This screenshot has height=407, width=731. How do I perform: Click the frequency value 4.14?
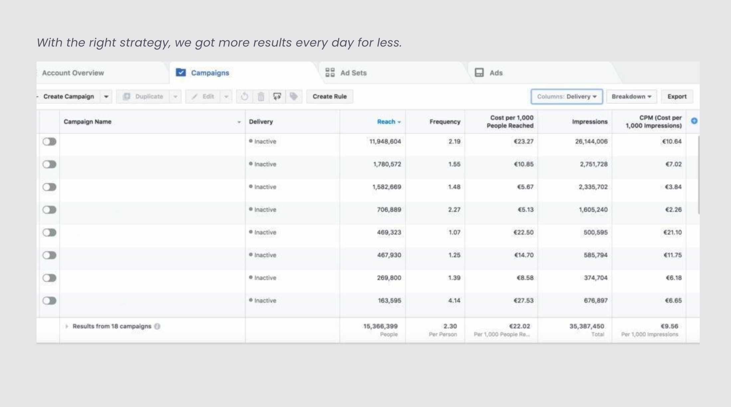pyautogui.click(x=454, y=301)
